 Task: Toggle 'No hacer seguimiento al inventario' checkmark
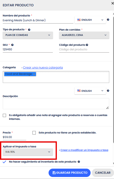coord(4,162)
